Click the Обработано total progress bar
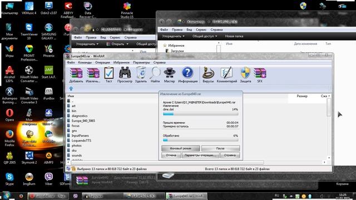Image resolution: width=356 pixels, height=200 pixels. [200, 141]
